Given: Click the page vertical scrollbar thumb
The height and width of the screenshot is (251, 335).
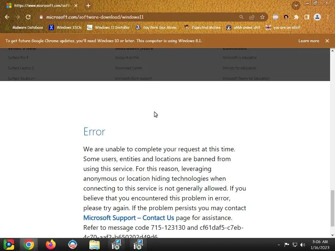Looking at the screenshot, I should click(332, 208).
